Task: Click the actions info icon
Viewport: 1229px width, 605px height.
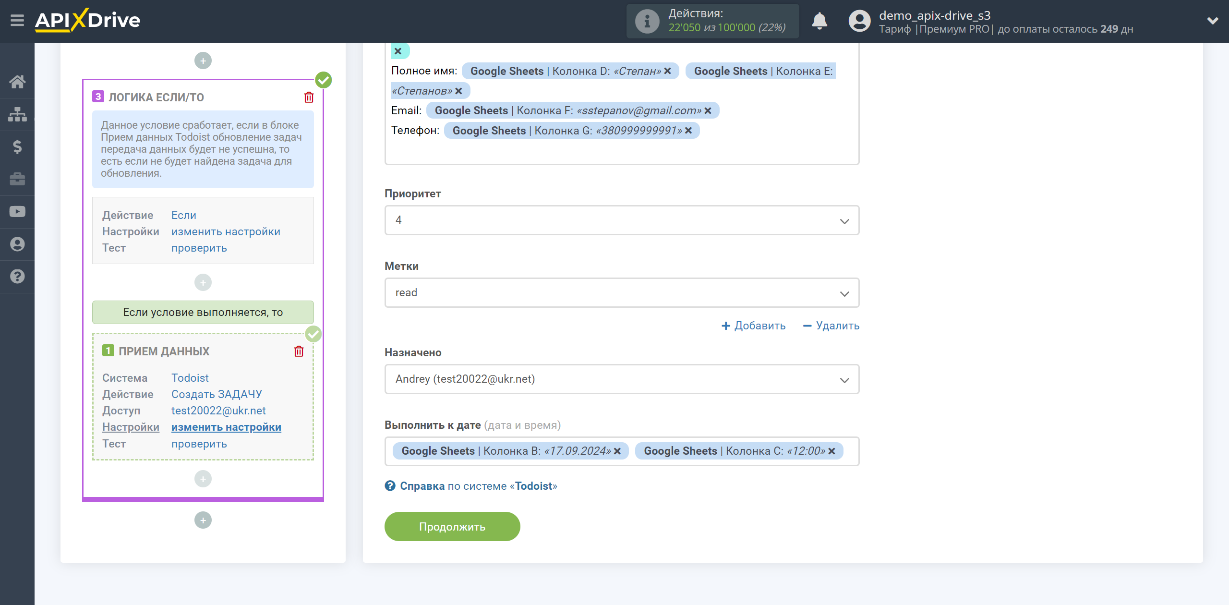Action: coord(647,21)
